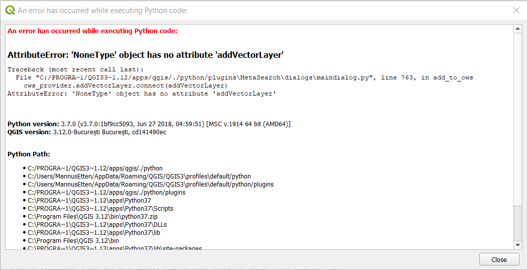Click path ending in 'Python37\lib'

pos(94,233)
